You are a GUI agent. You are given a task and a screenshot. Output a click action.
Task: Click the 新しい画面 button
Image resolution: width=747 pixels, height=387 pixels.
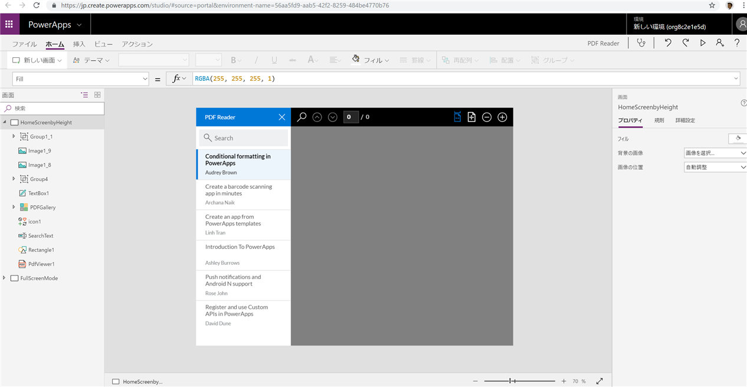[37, 60]
